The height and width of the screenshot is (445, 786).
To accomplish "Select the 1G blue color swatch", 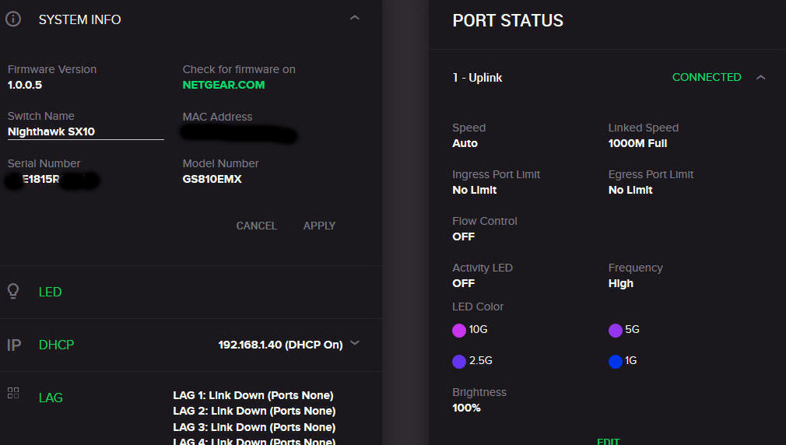I will tap(616, 361).
